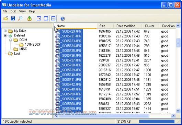Image resolution: width=182 pixels, height=125 pixels.
Task: Sort by the Name column header
Action: 75,26
